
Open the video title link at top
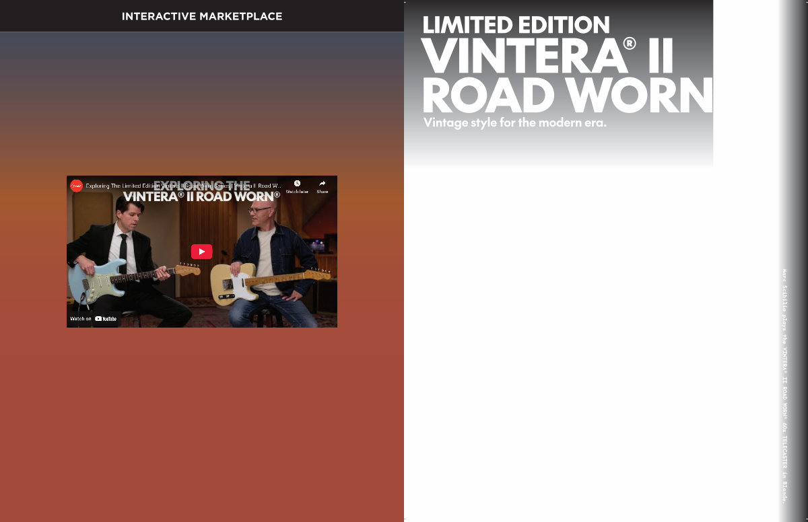(x=182, y=186)
